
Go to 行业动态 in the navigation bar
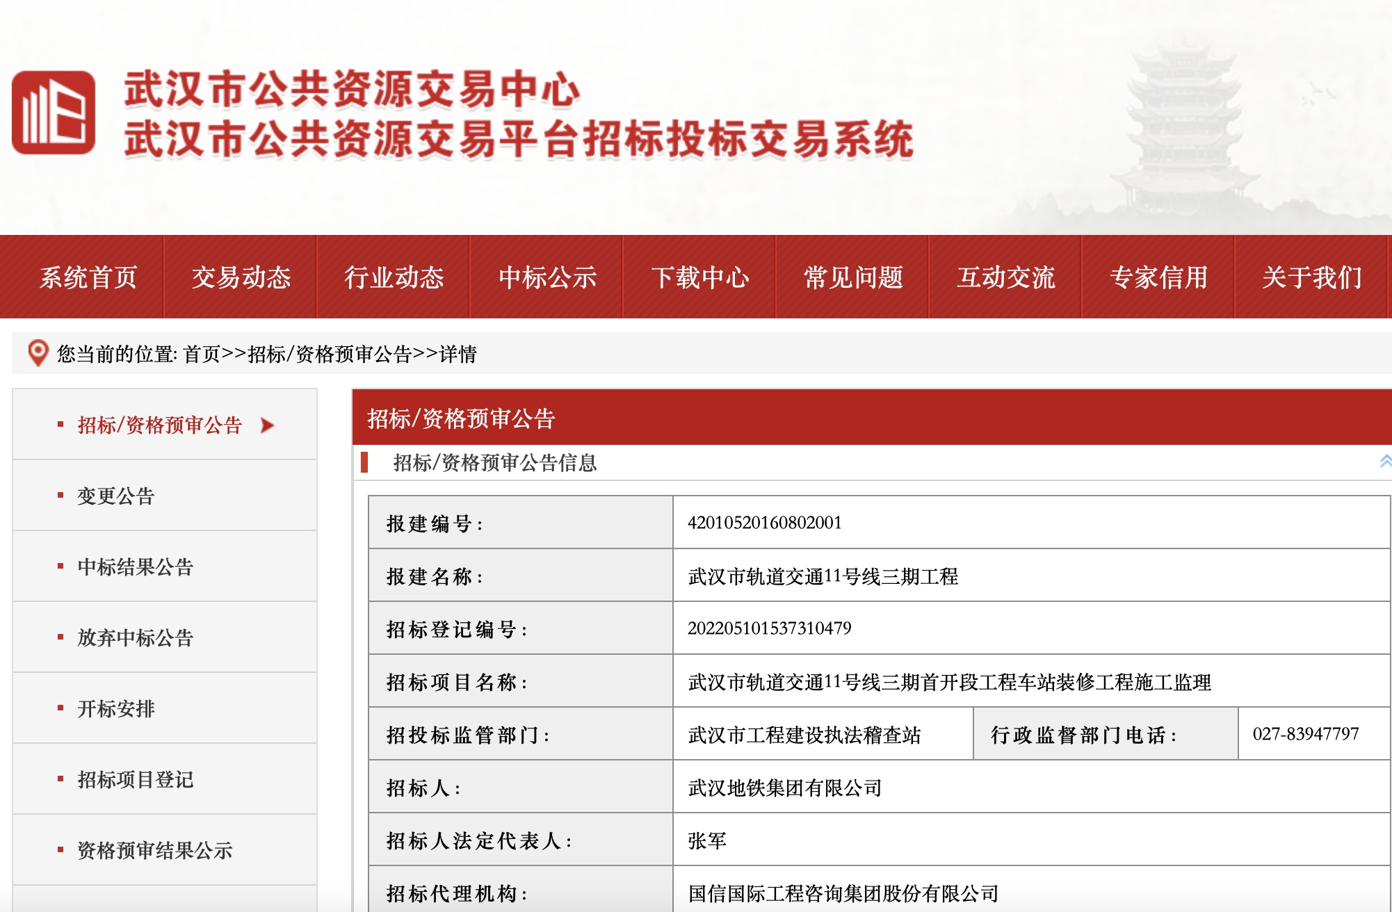tap(394, 277)
